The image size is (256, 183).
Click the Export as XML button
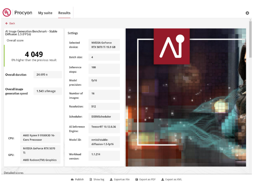click(x=171, y=179)
